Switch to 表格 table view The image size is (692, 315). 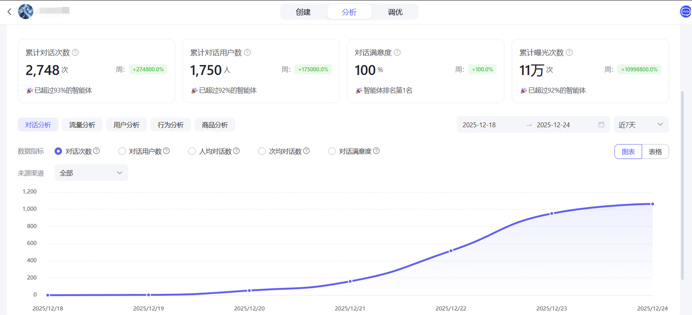tap(655, 152)
